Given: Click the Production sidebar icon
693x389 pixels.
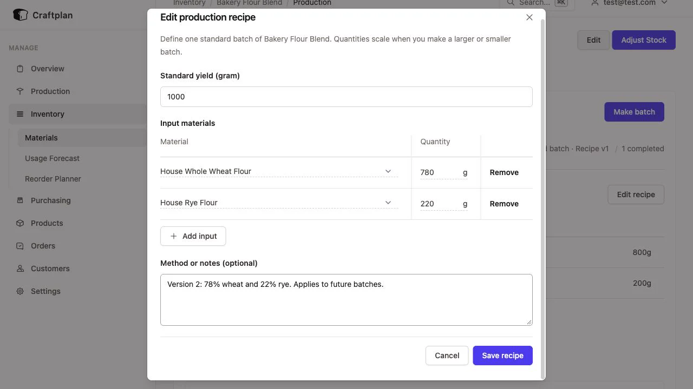Looking at the screenshot, I should pyautogui.click(x=20, y=91).
